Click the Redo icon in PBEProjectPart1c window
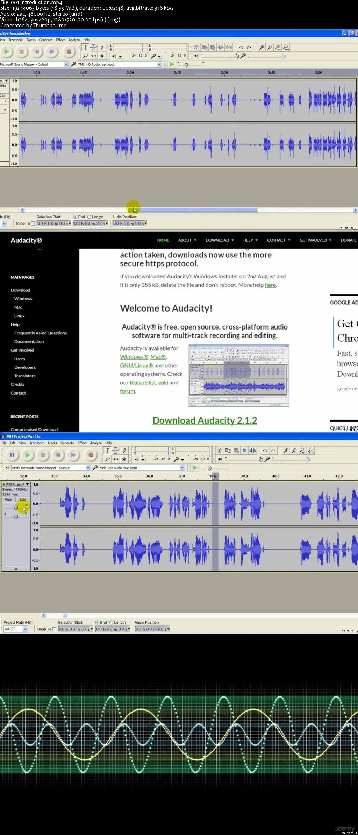Screen dimensions: 358x835 point(273,451)
